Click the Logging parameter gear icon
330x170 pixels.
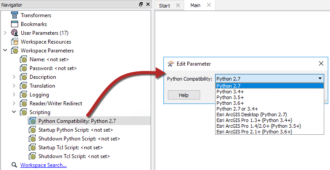(23, 95)
